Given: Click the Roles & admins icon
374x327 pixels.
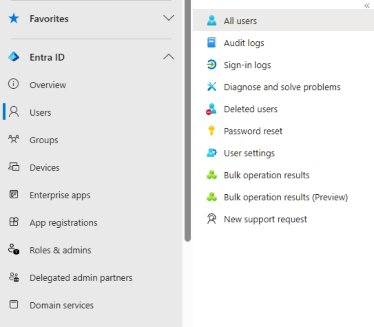Looking at the screenshot, I should click(x=14, y=250).
